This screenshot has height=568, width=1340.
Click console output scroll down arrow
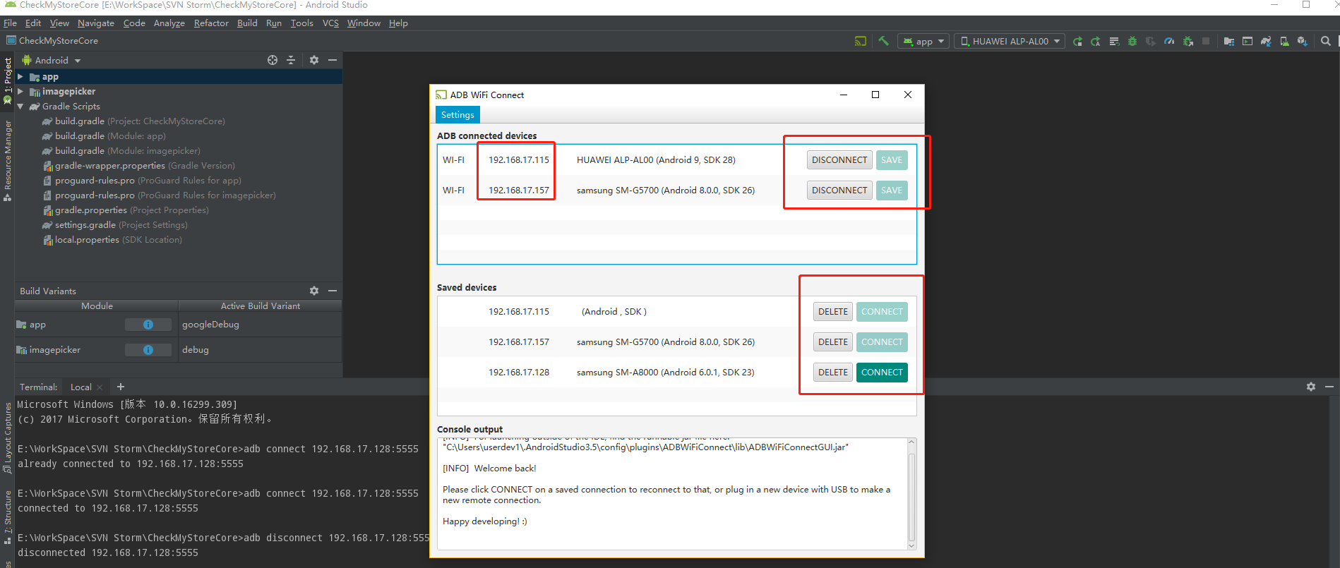pos(911,545)
